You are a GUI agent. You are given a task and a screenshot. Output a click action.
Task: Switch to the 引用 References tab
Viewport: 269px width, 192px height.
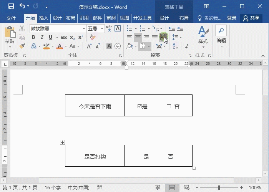84,18
